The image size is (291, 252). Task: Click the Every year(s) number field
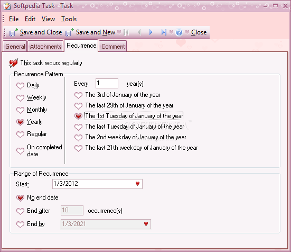(x=107, y=83)
